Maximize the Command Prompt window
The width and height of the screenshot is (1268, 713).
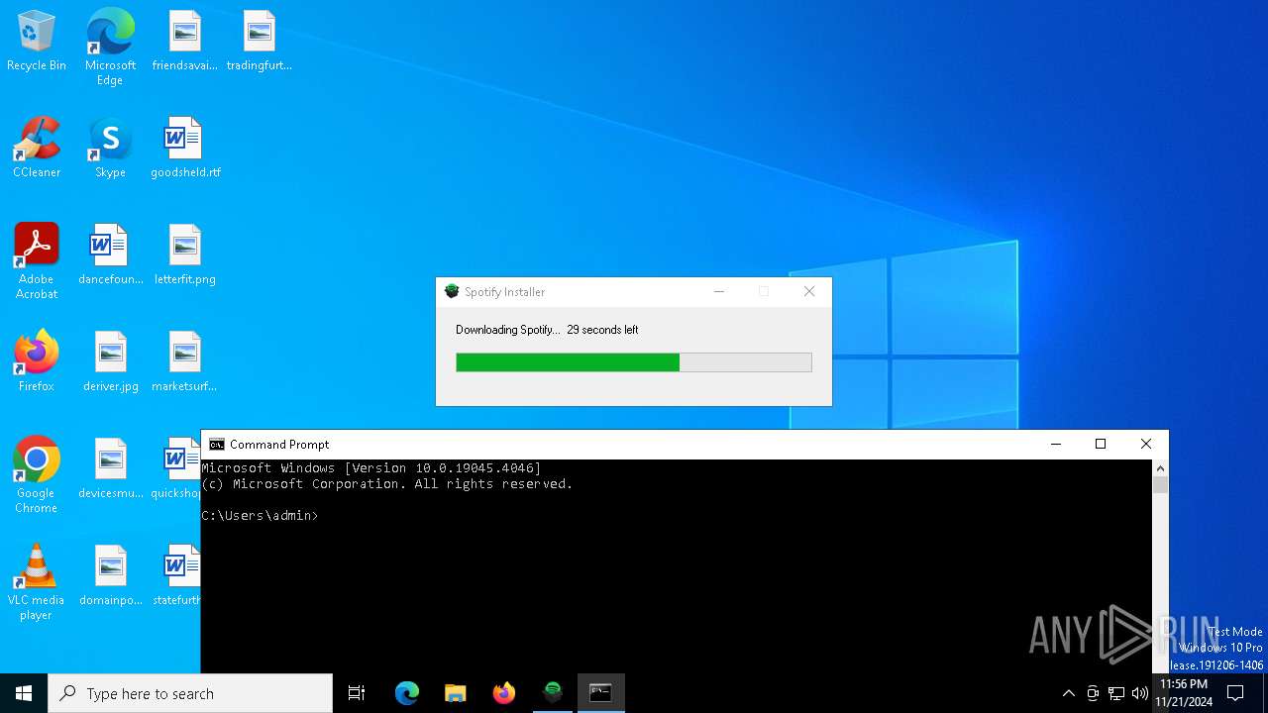pyautogui.click(x=1101, y=444)
